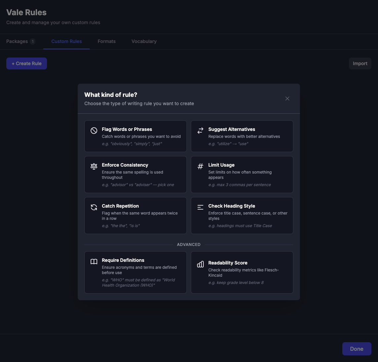This screenshot has height=362, width=378.
Task: Click the Limit Usage hash icon
Action: (x=200, y=166)
